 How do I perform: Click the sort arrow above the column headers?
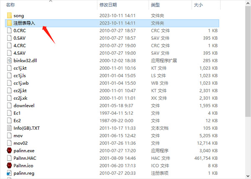[x=51, y=1]
